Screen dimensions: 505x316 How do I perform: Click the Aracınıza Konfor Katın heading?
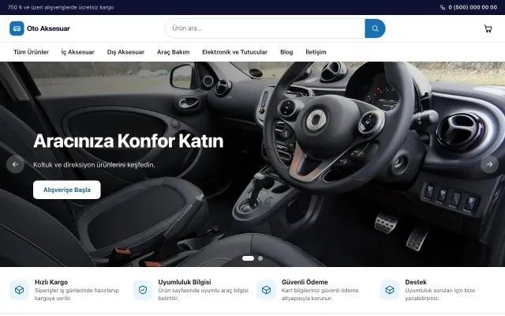coord(128,141)
